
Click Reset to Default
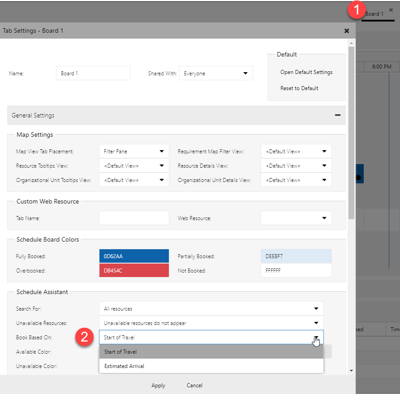click(299, 88)
